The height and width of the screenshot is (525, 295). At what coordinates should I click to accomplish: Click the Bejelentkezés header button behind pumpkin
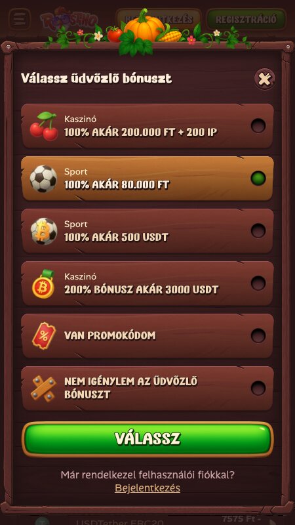coord(159,20)
